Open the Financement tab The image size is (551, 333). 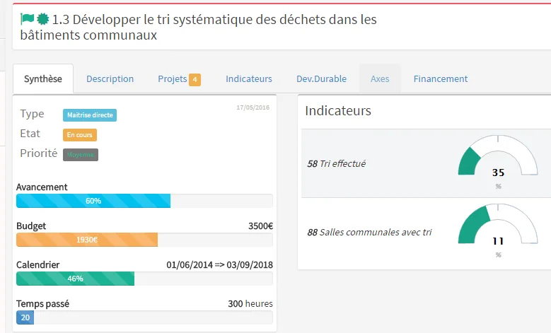(441, 78)
